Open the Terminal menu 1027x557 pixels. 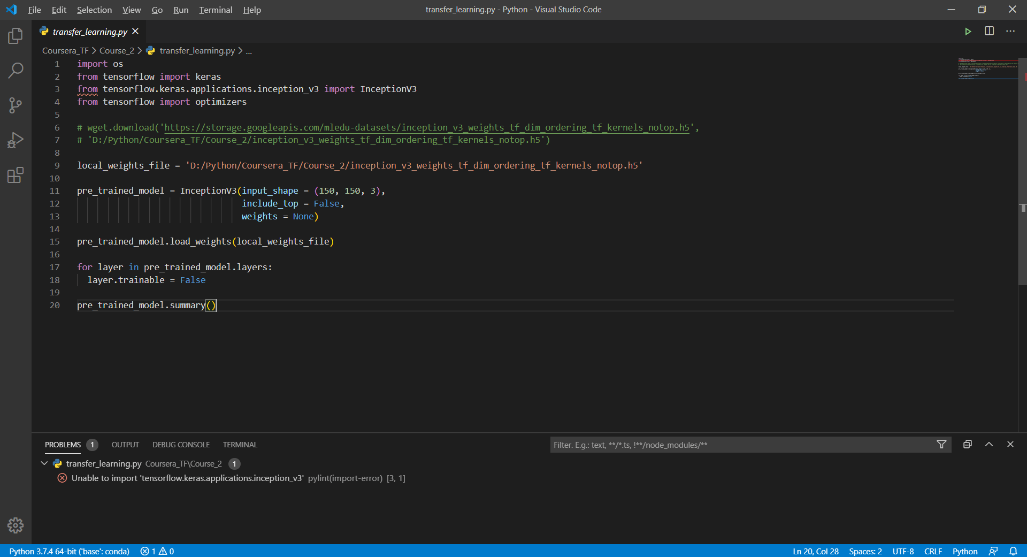pos(215,10)
